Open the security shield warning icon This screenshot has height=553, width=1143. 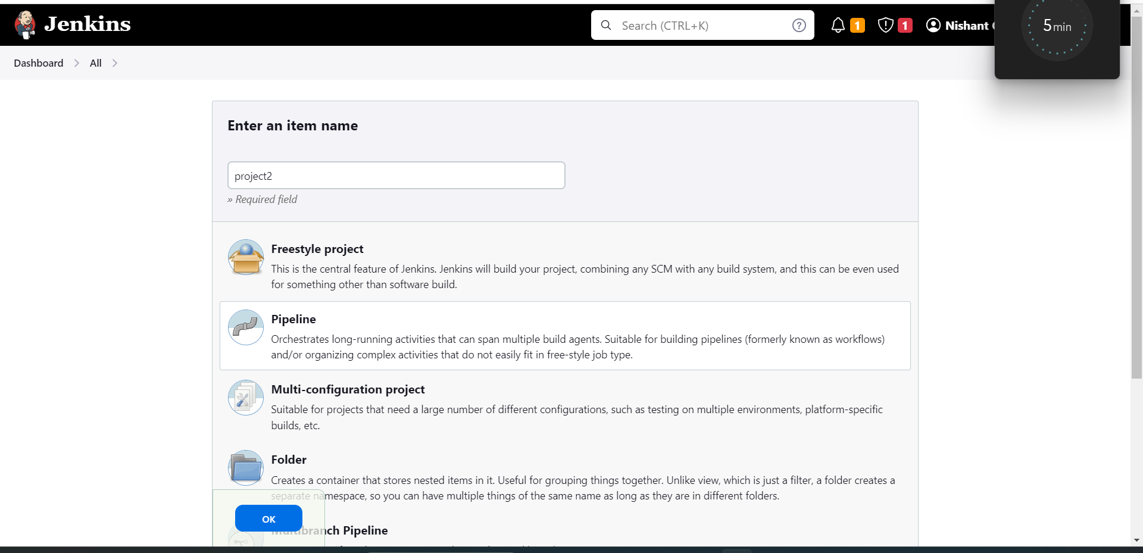pos(885,25)
